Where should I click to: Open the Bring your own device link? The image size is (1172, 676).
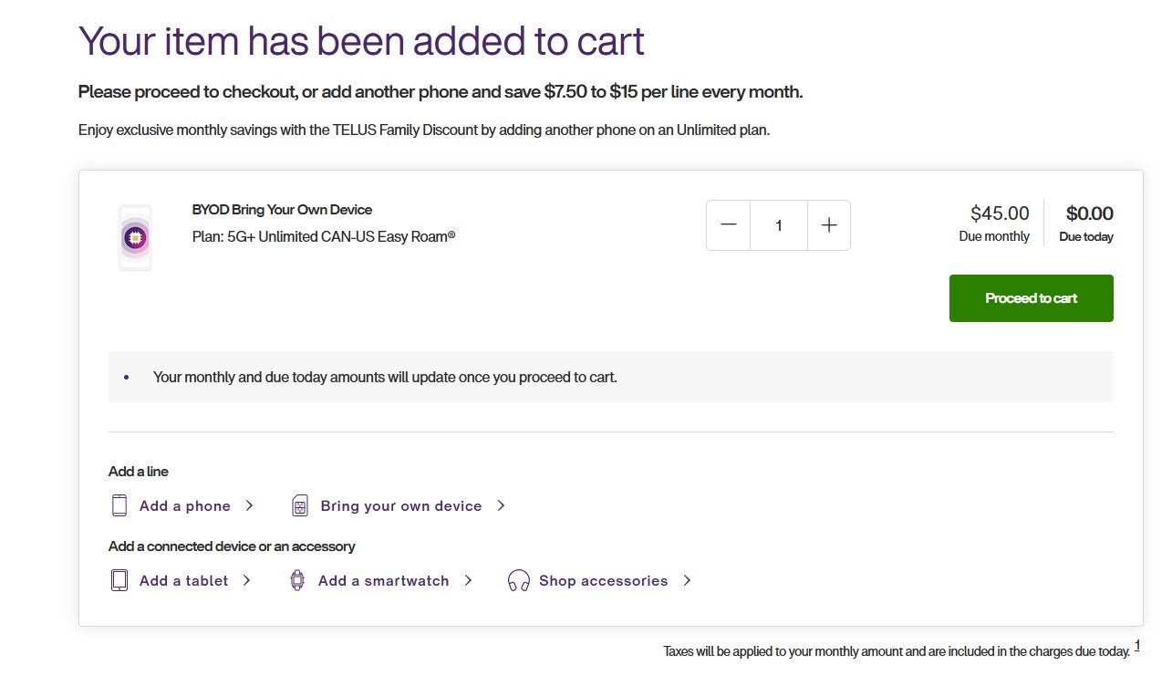pos(401,506)
